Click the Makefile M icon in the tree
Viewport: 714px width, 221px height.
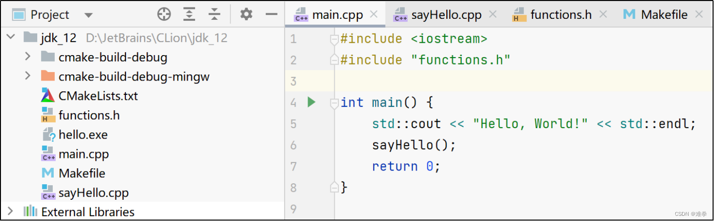[48, 173]
